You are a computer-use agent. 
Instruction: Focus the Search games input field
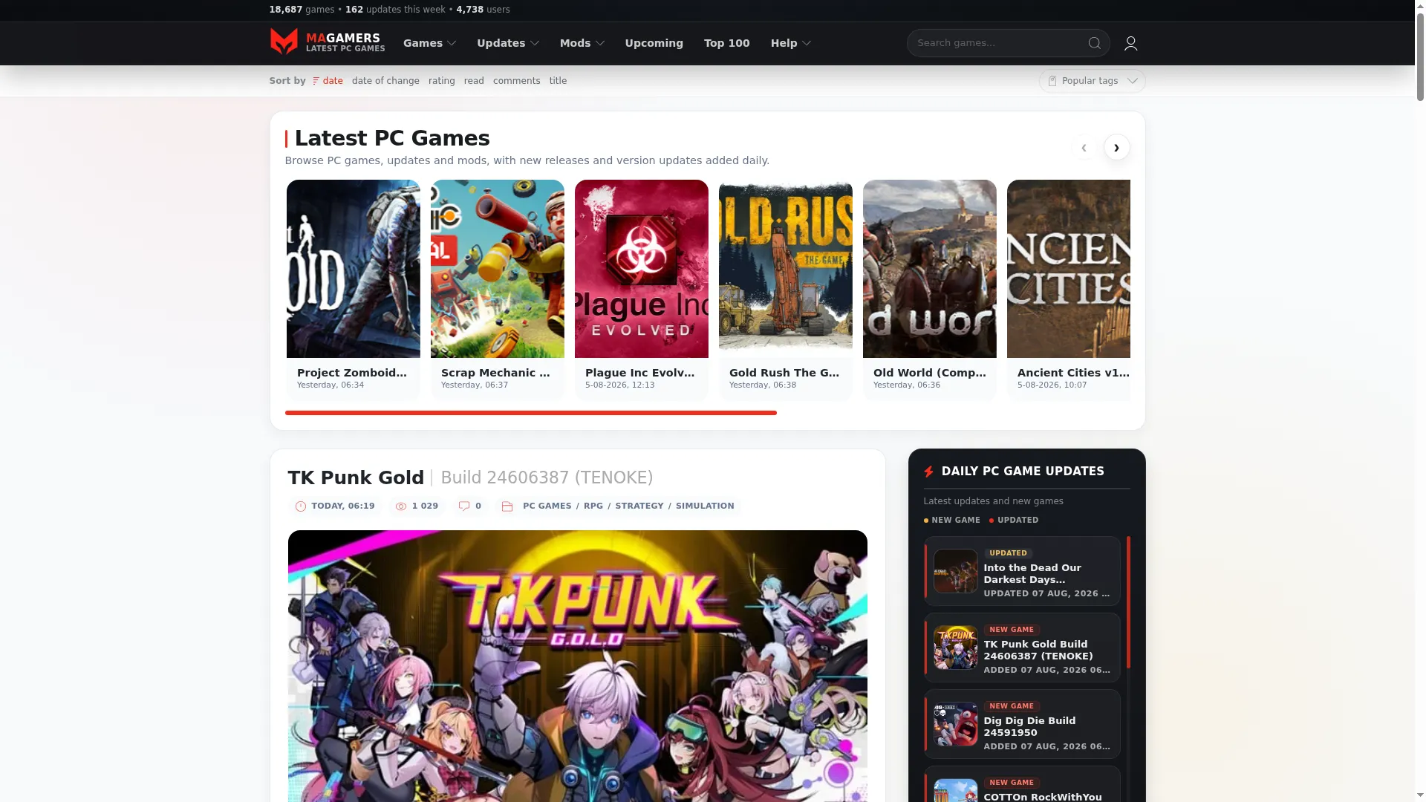click(x=999, y=43)
